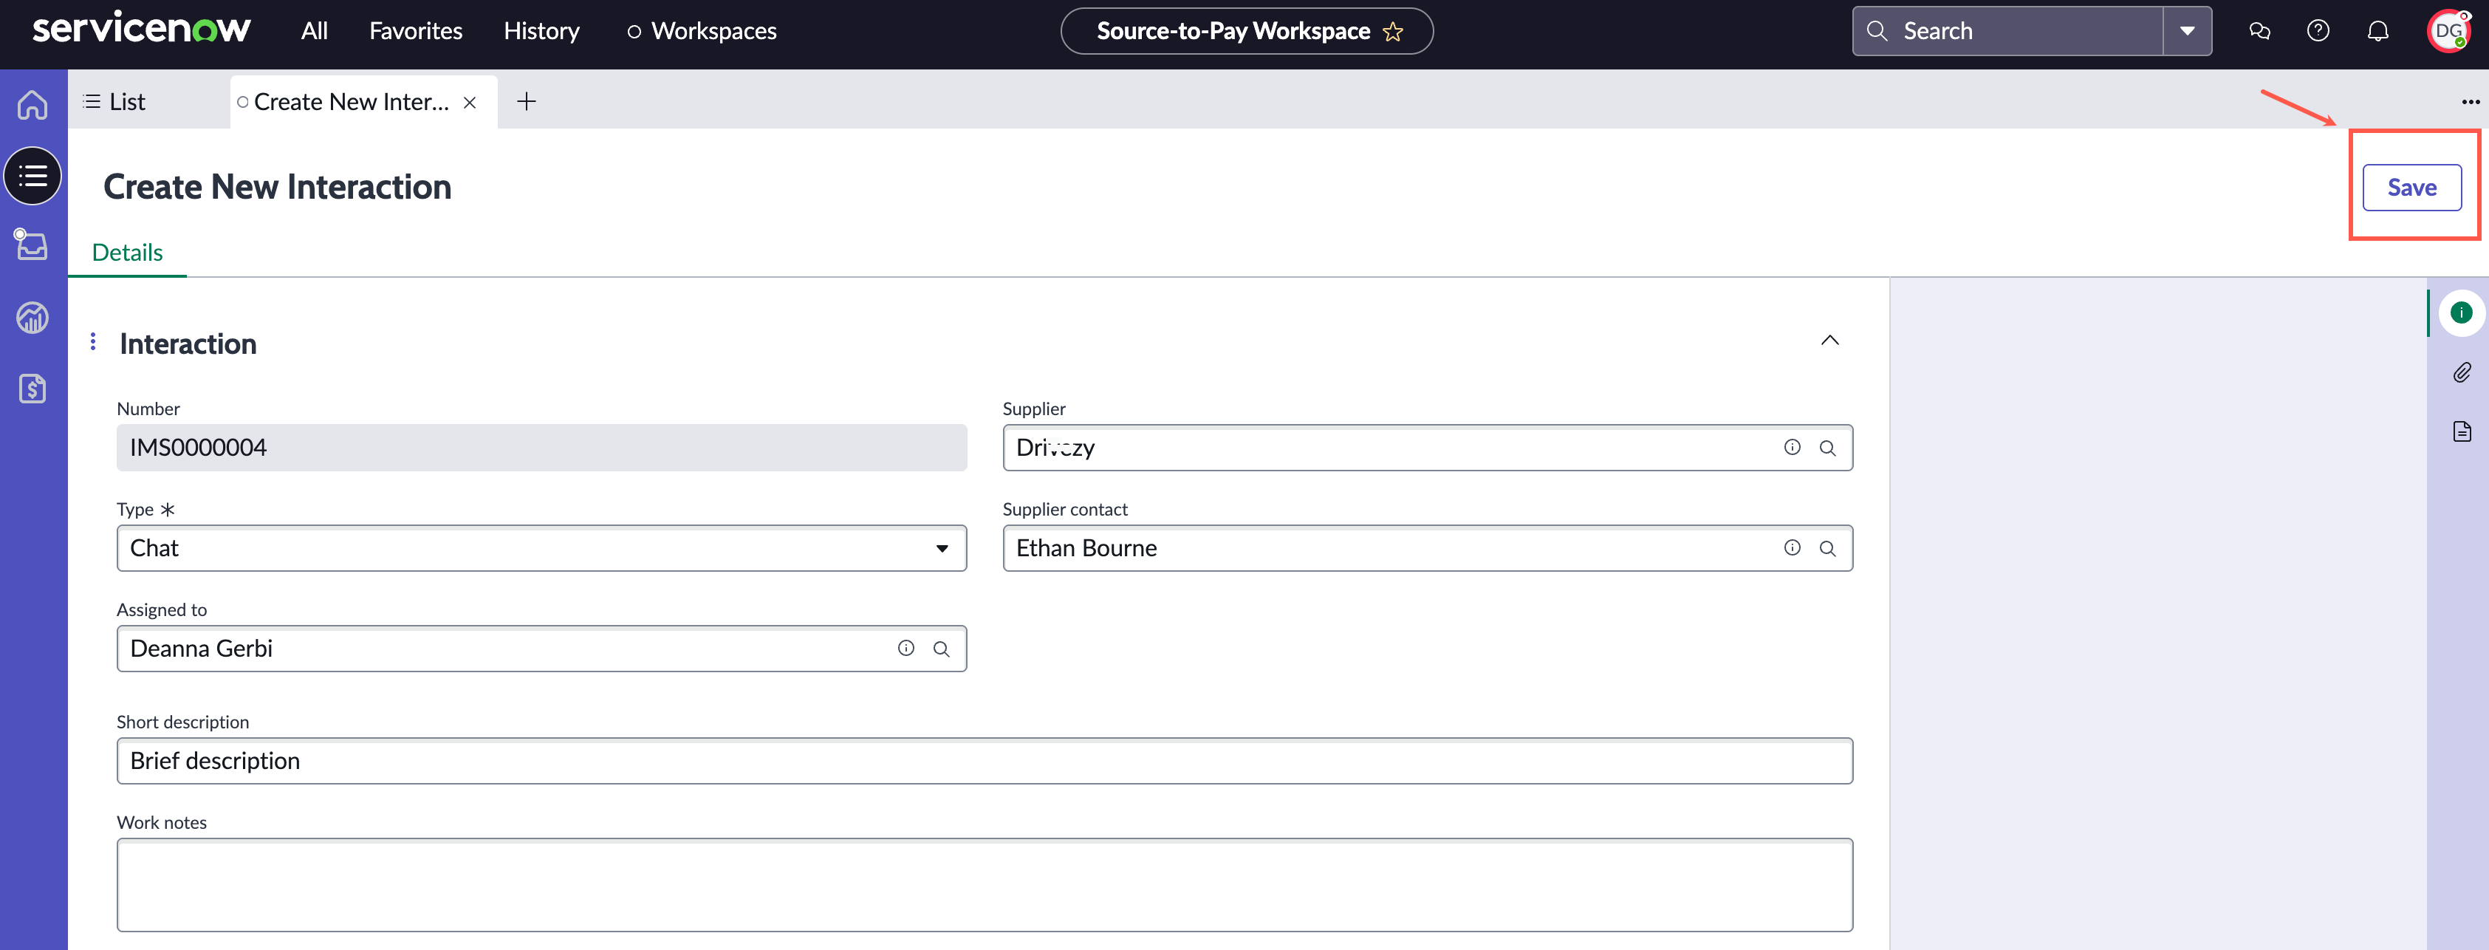The height and width of the screenshot is (950, 2489).
Task: Close the Create New Interaction tab
Action: point(470,103)
